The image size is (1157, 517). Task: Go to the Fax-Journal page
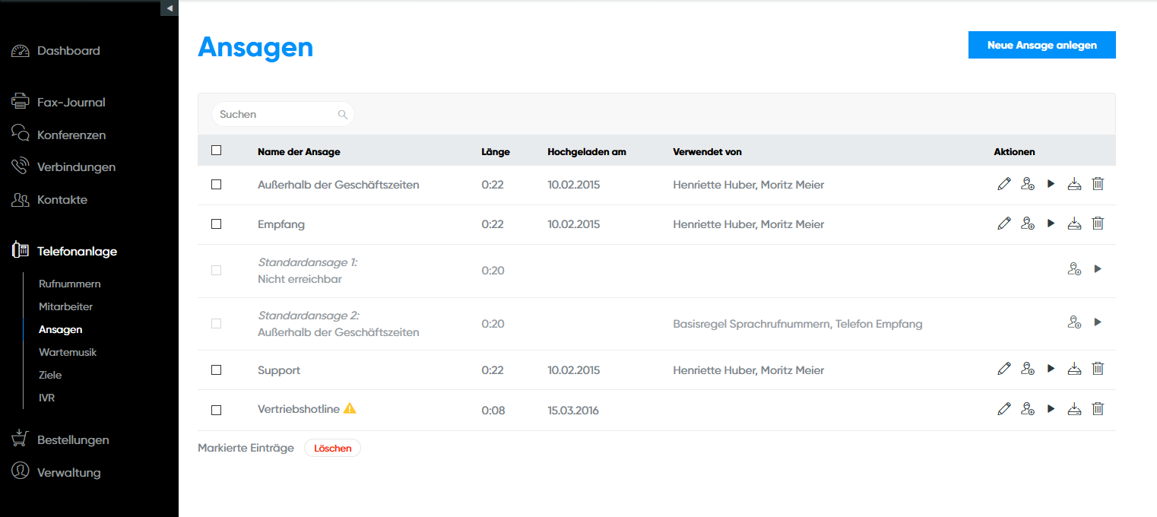pyautogui.click(x=71, y=102)
